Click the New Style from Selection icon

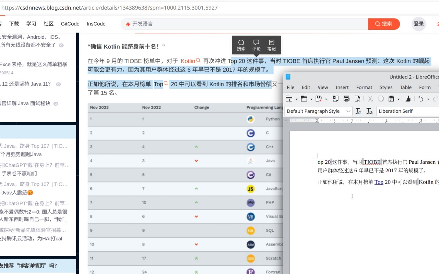click(x=369, y=111)
